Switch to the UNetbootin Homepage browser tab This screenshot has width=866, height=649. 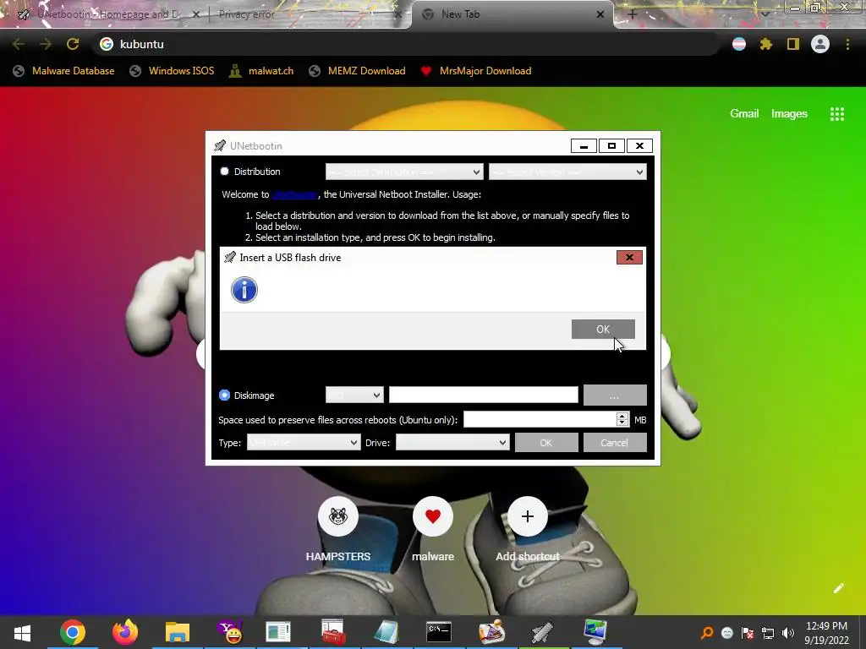point(108,14)
